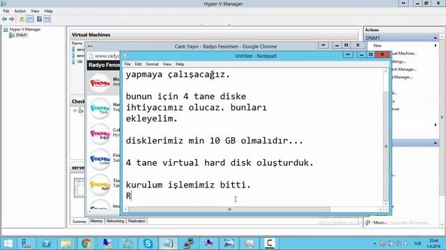Switch to Google Chrome on the taskbar

coord(86,244)
